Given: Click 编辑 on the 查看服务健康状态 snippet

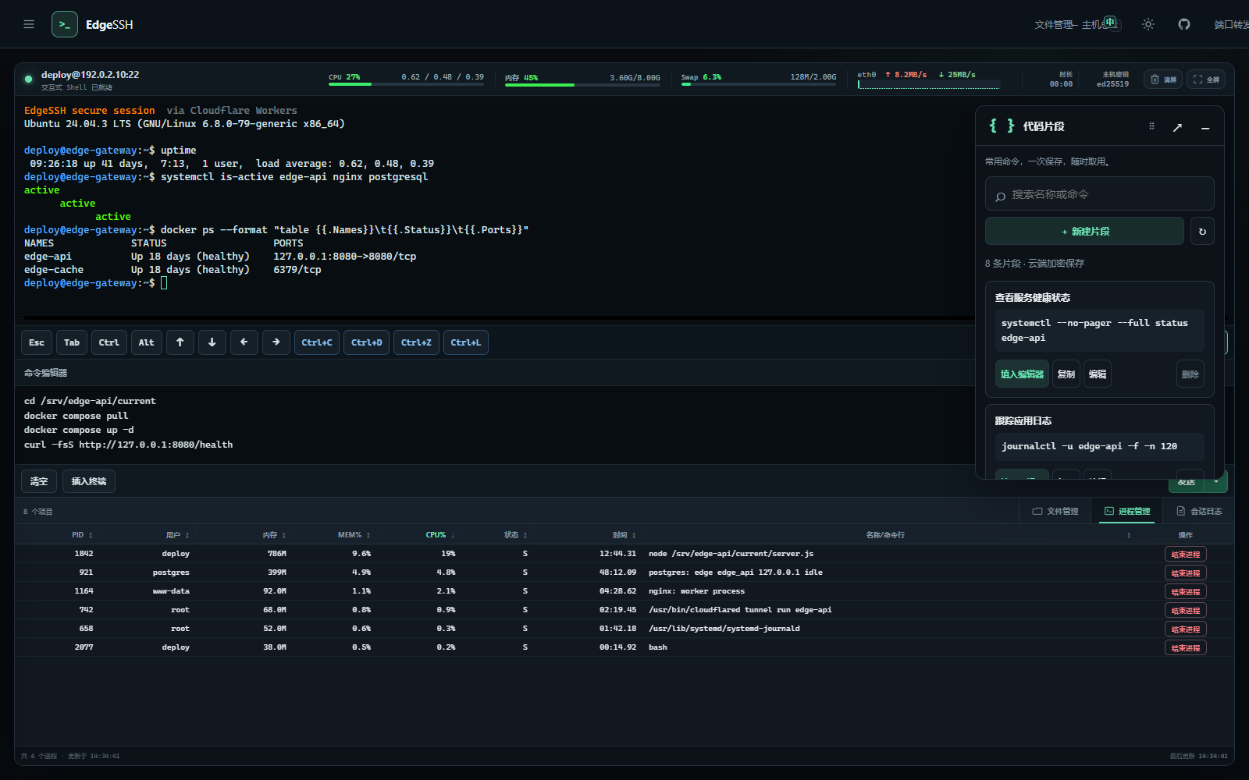Looking at the screenshot, I should tap(1098, 374).
